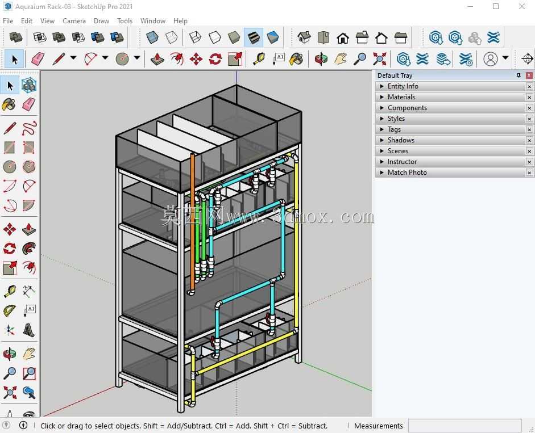Select the Orbit tool in top toolbar
This screenshot has height=433, width=535.
321,59
